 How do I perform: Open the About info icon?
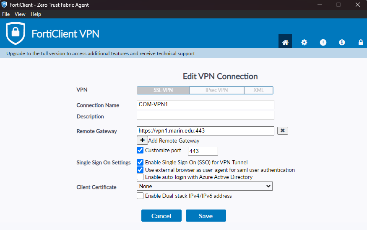click(342, 42)
